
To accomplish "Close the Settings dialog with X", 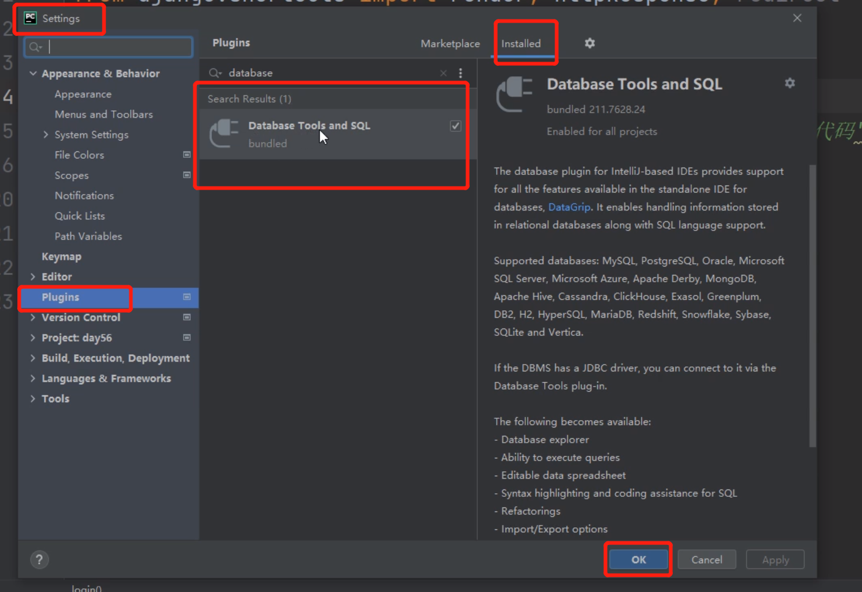I will [x=797, y=18].
